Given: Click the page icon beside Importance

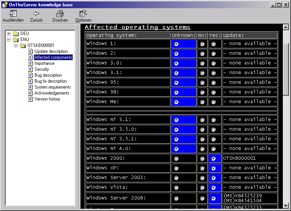Looking at the screenshot, I should (30, 63).
